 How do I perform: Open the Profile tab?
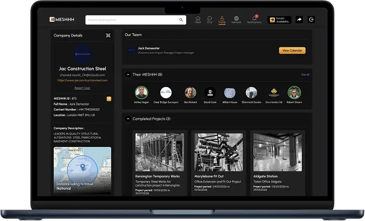[x=222, y=20]
